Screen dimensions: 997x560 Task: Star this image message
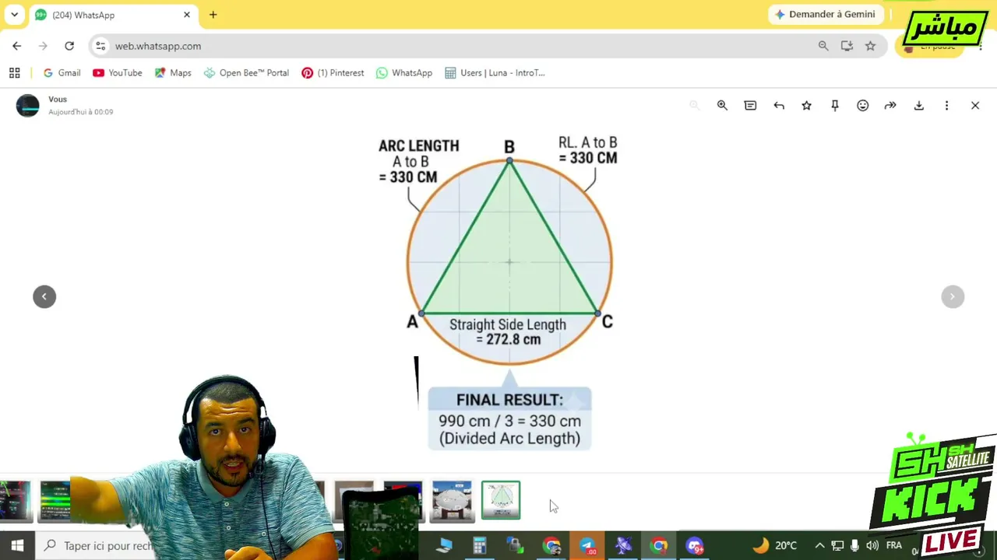click(807, 106)
